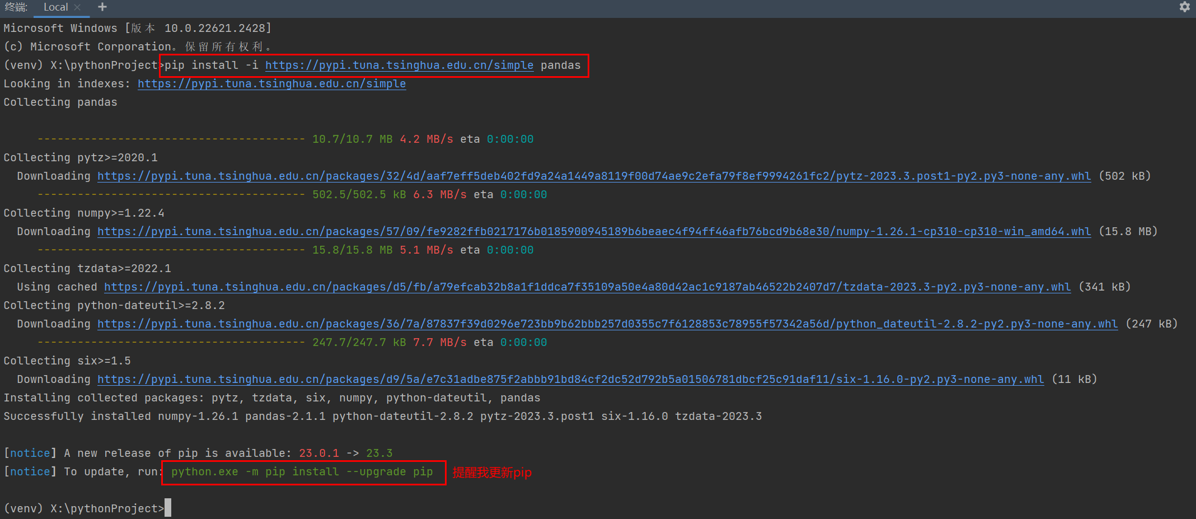This screenshot has width=1196, height=519.
Task: Click the 'python.exe -m pip install --upgrade pip' command
Action: pos(302,472)
